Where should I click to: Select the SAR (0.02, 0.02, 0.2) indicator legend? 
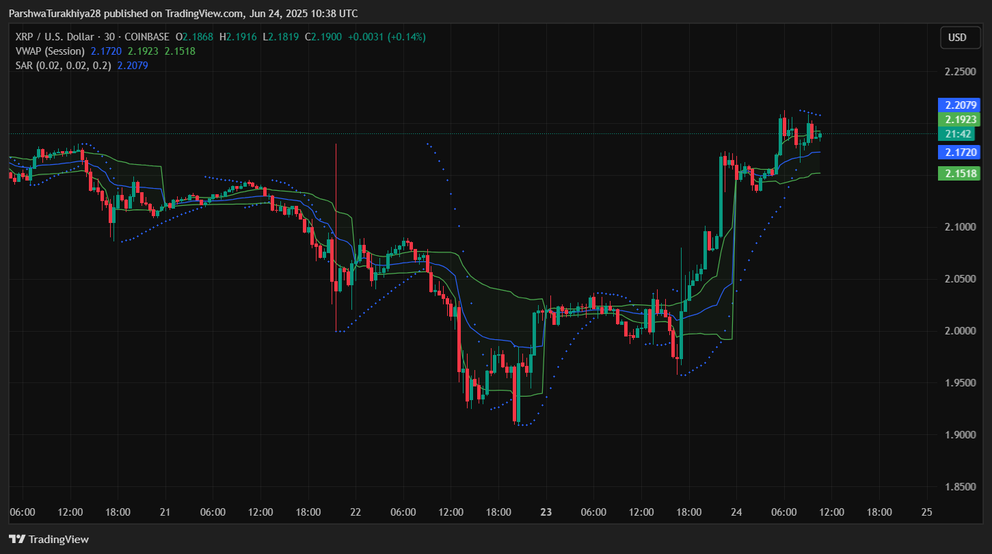click(63, 66)
